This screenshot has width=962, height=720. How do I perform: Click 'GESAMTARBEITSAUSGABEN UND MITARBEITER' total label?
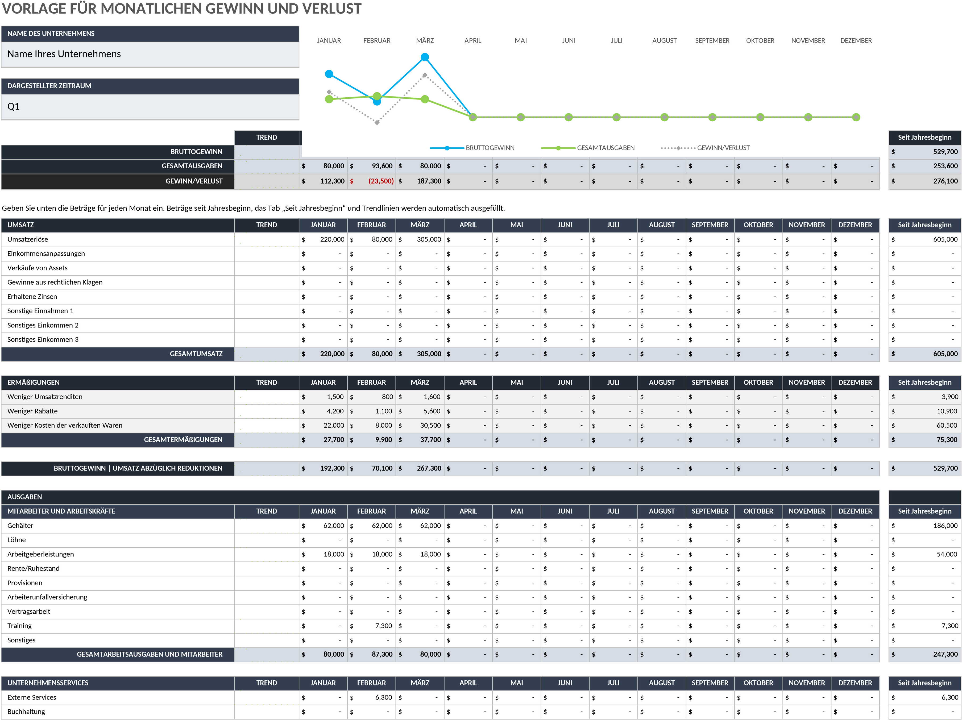point(118,654)
